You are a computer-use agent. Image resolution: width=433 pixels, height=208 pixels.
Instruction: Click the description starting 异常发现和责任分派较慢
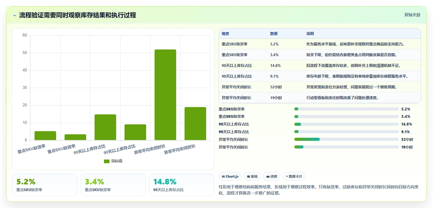(x=352, y=87)
